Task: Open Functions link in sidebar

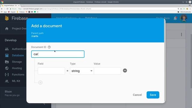Action: (x=18, y=75)
